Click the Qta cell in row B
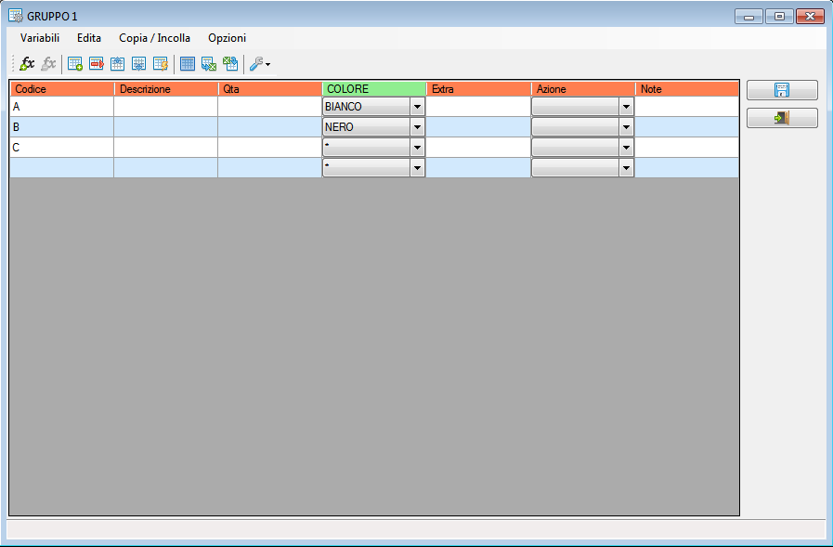Screen dimensions: 833x547 (270, 127)
